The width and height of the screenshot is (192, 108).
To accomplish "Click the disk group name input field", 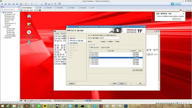I will pos(110,38).
